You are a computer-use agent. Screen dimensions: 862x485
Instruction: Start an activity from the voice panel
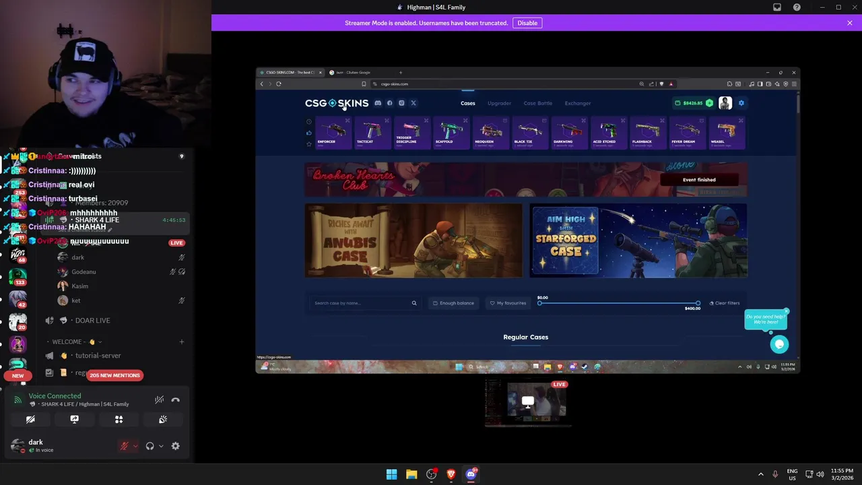pyautogui.click(x=119, y=419)
